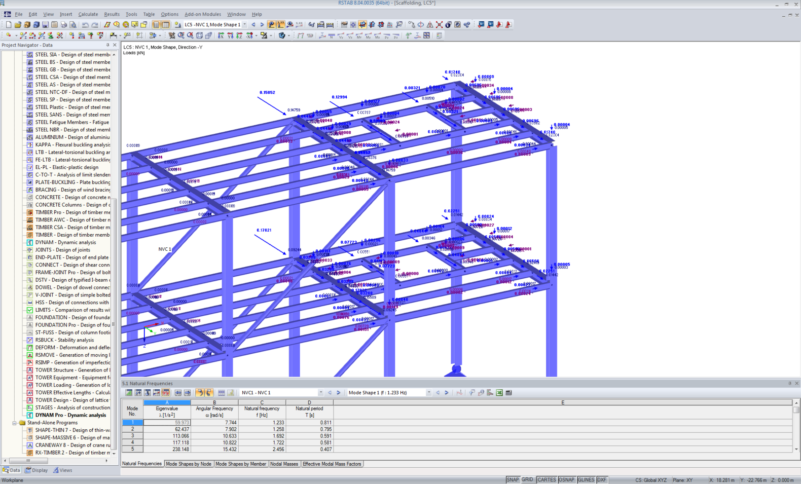Open the blue solid display mode dropdown arrow
Image resolution: width=801 pixels, height=484 pixels.
[x=289, y=35]
